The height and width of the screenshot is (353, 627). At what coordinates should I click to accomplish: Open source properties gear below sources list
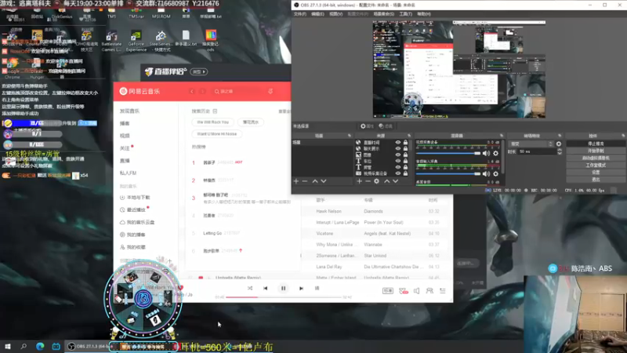tap(377, 181)
